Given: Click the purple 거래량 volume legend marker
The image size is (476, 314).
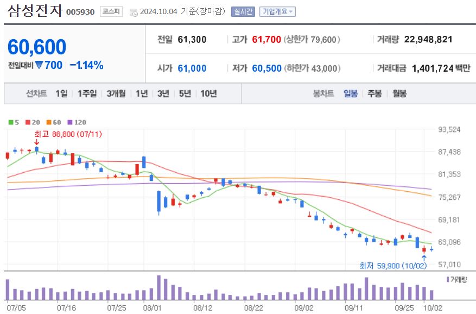Looking at the screenshot, I should point(448,279).
